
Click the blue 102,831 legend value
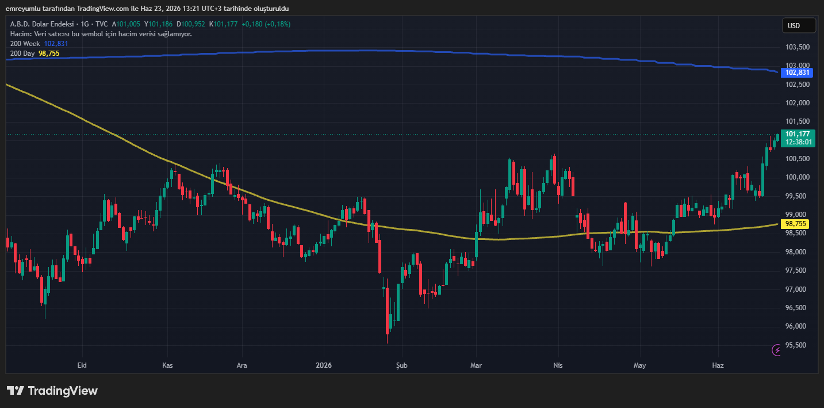click(56, 44)
